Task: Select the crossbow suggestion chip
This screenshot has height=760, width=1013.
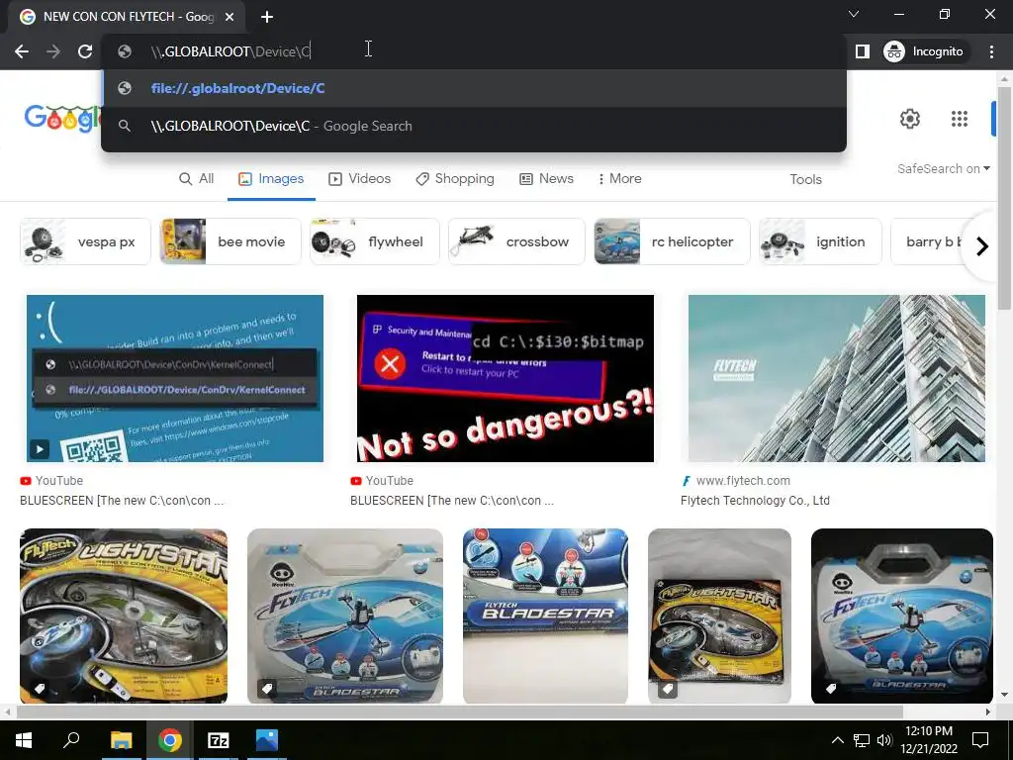Action: pyautogui.click(x=516, y=241)
